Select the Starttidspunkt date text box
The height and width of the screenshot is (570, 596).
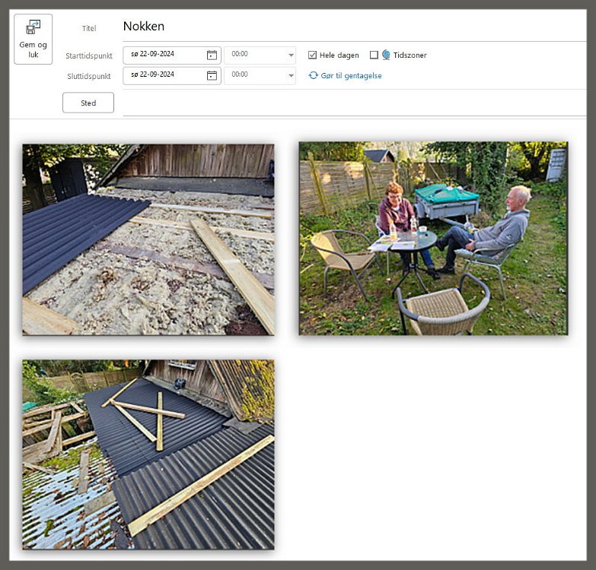[164, 55]
